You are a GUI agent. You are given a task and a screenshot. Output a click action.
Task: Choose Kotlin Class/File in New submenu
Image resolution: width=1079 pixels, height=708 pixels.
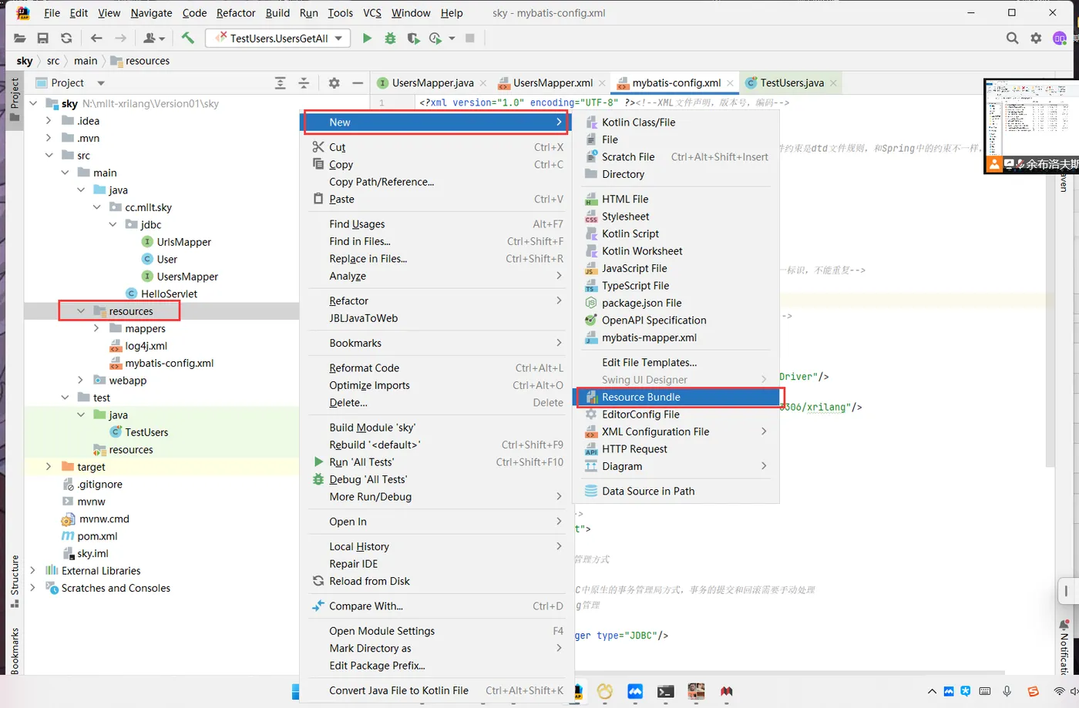click(x=676, y=122)
